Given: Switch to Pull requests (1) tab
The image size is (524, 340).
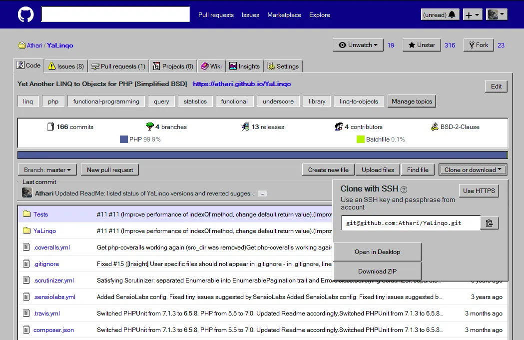Looking at the screenshot, I should click(x=118, y=66).
